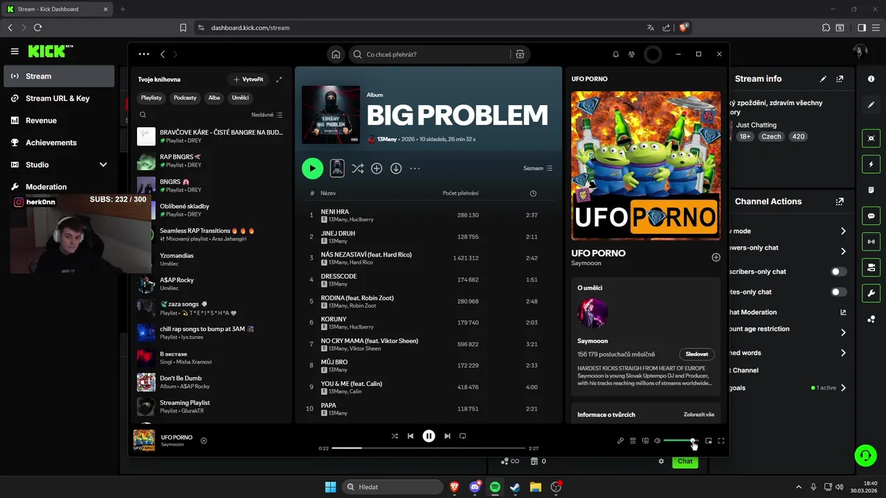
Task: Add UFO PORNO to Liked Songs in player bar
Action: (204, 441)
